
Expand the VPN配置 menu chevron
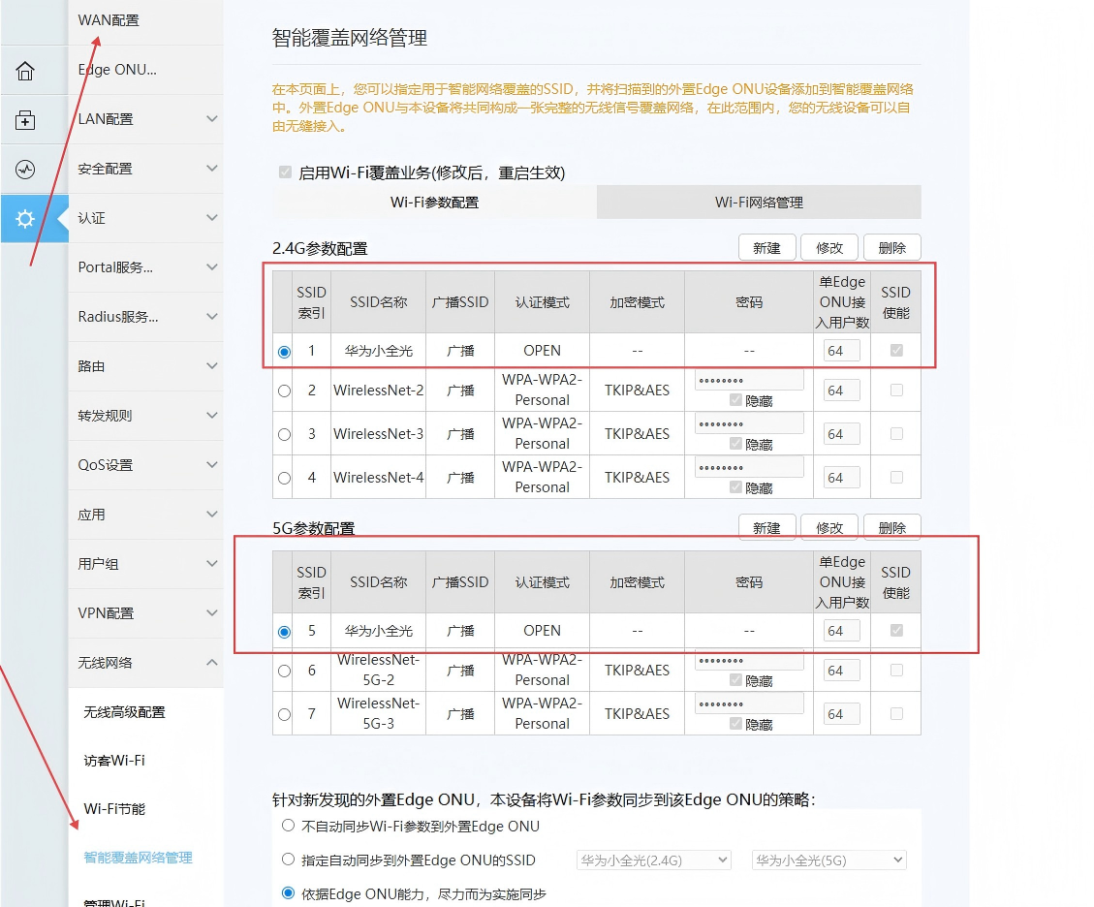coord(212,613)
